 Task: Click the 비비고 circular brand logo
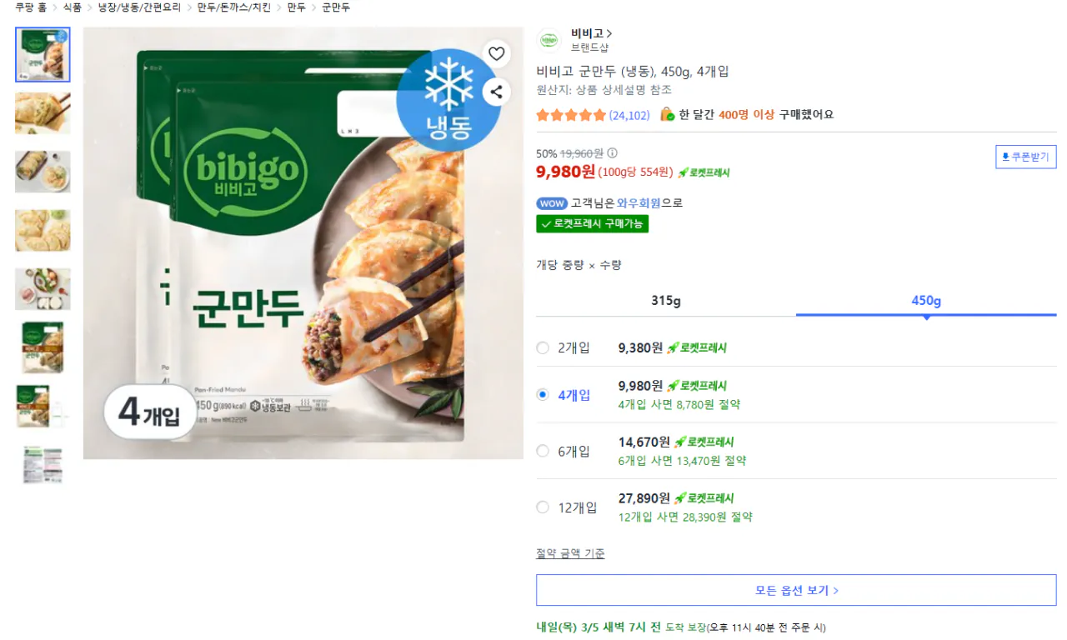[549, 40]
